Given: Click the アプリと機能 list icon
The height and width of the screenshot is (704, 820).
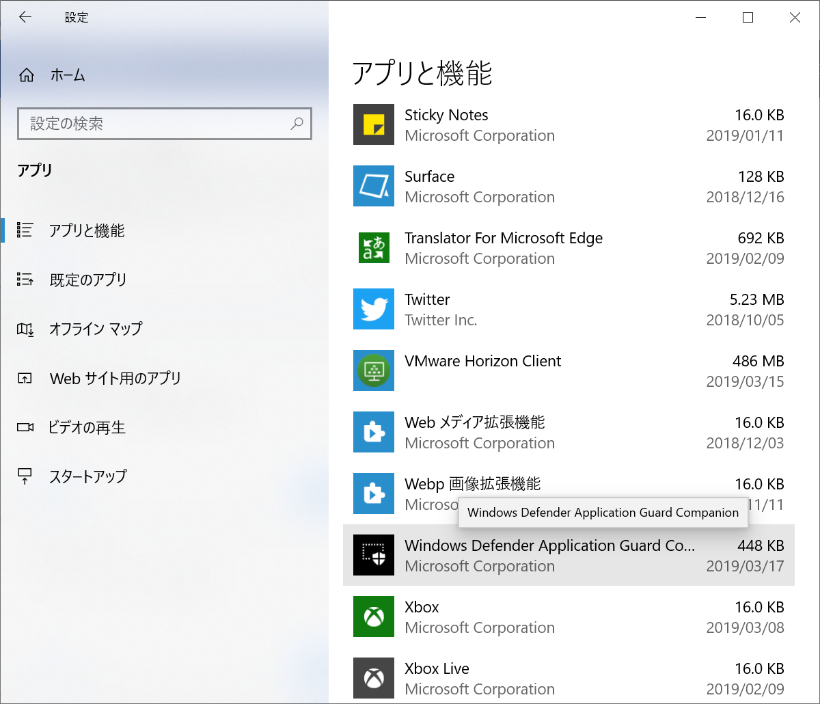Looking at the screenshot, I should pyautogui.click(x=25, y=230).
